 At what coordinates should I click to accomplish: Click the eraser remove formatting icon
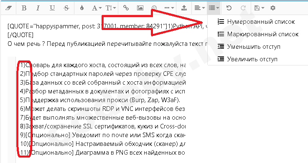pyautogui.click(x=8, y=8)
